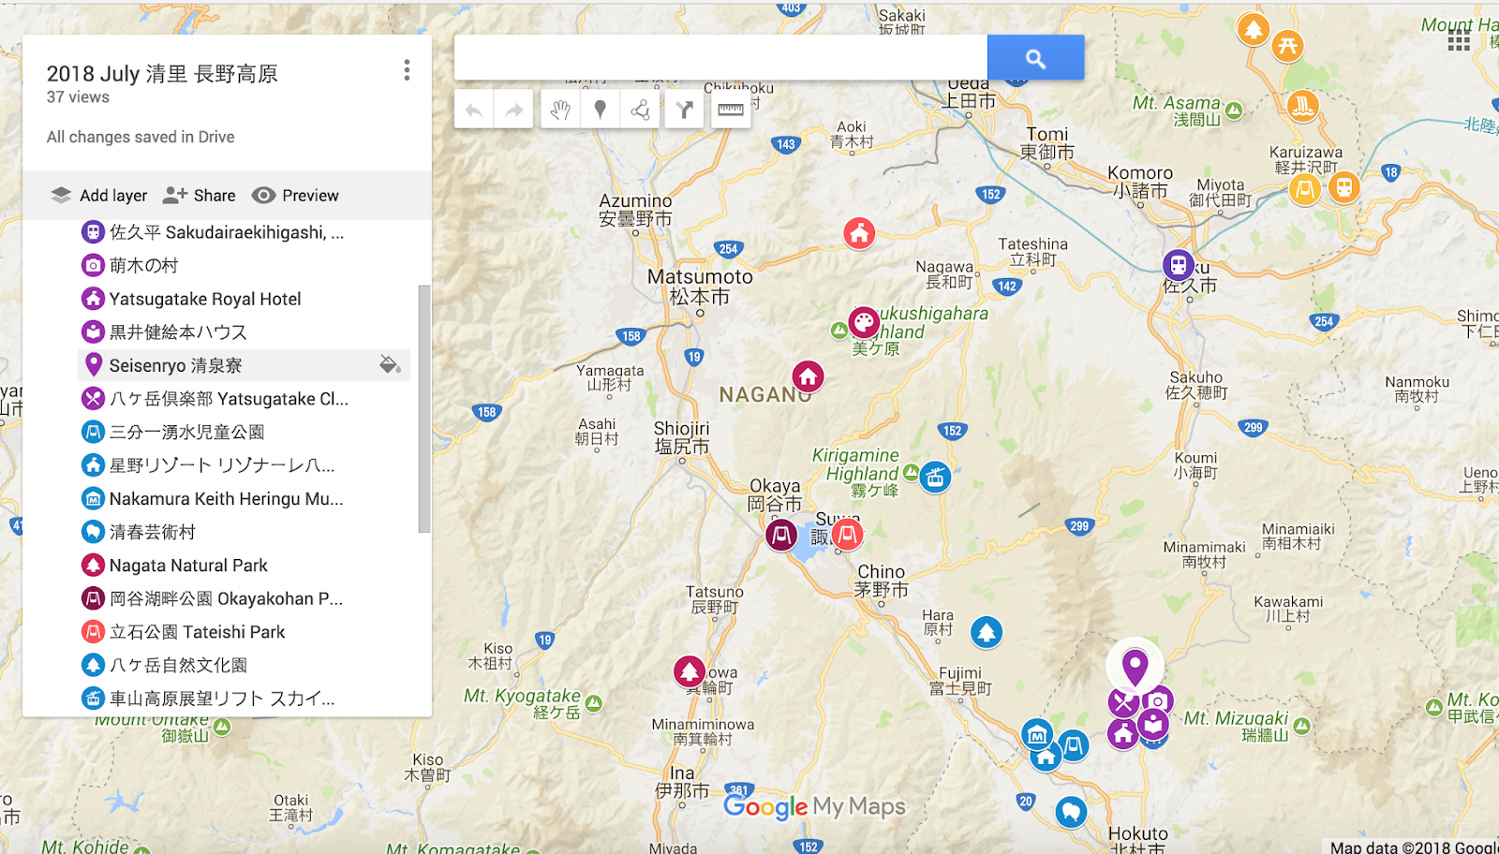Open the Add directions tool
The height and width of the screenshot is (854, 1499).
click(685, 110)
